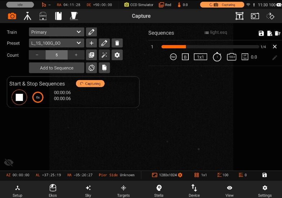Open View tab in bottom navigation
This screenshot has height=198, width=282.
click(x=229, y=191)
